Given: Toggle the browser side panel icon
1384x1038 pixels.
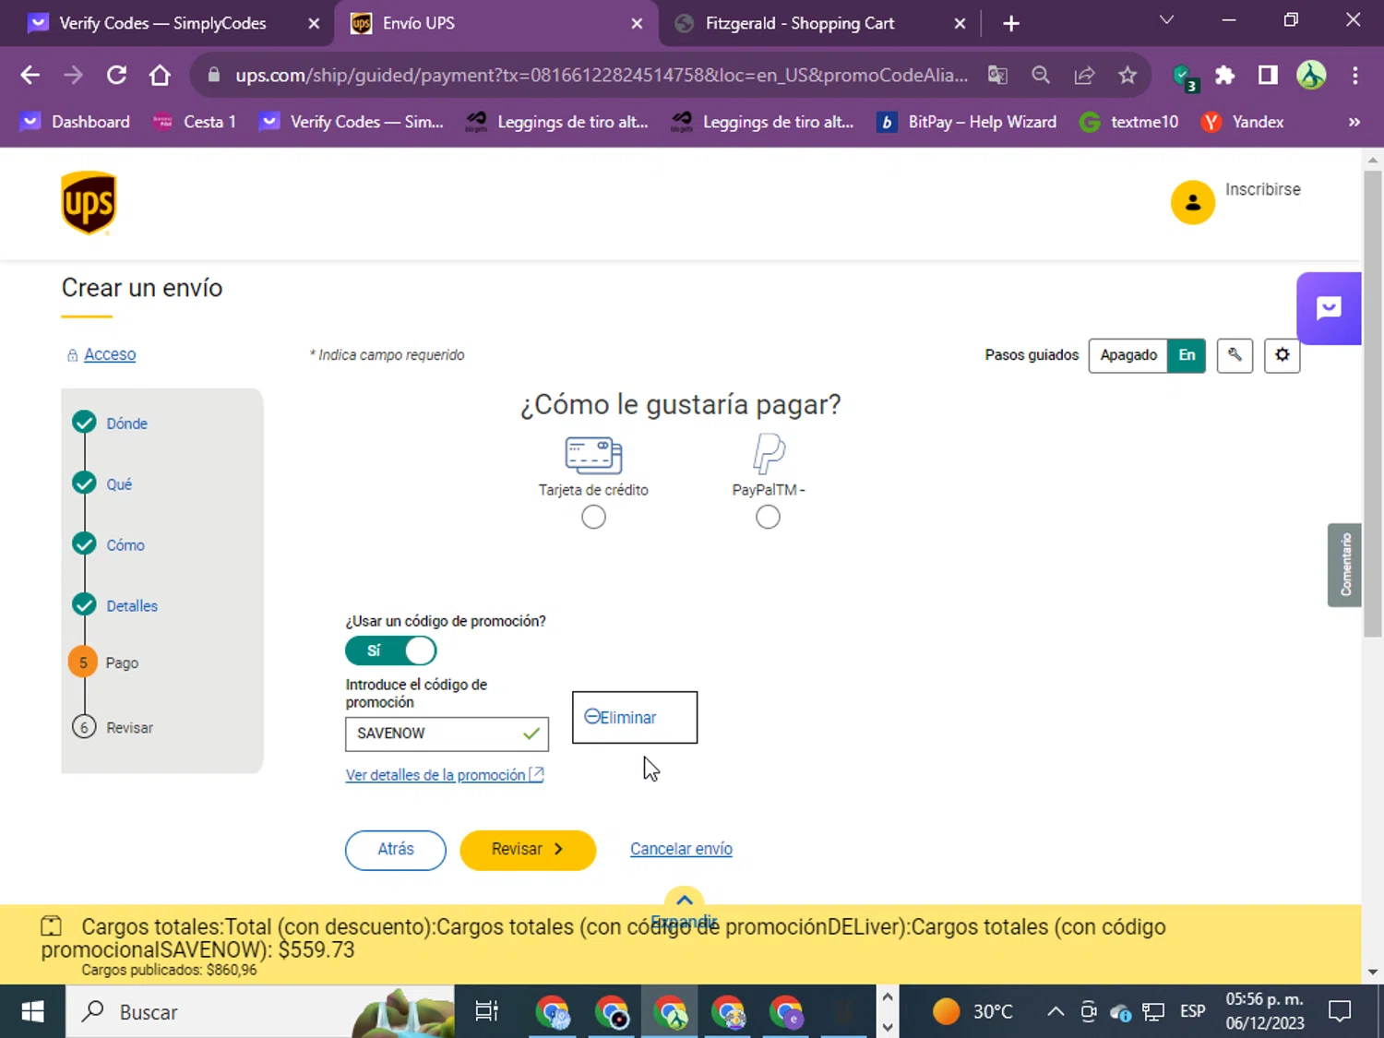Looking at the screenshot, I should point(1268,75).
